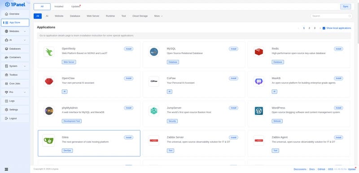
Task: Open the WordPress app icon
Action: pyautogui.click(x=259, y=111)
